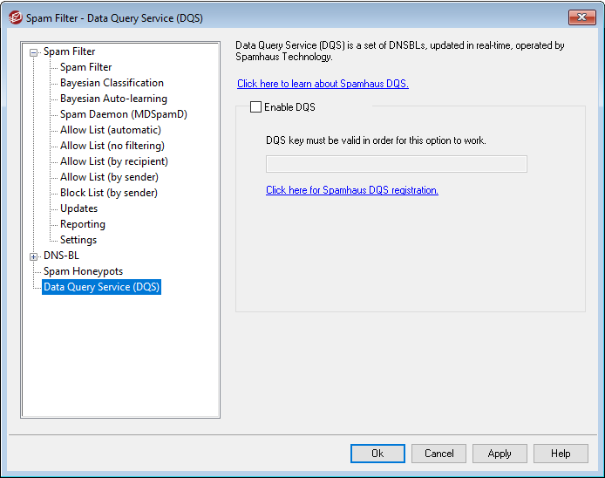The width and height of the screenshot is (605, 478).
Task: Select Bayesian Auto-learning in tree
Action: (x=113, y=99)
